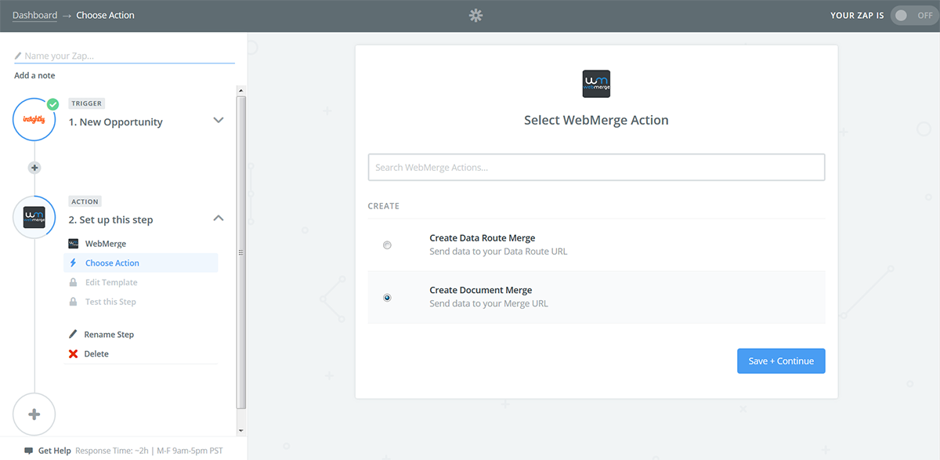
Task: Open the Choose Action step item
Action: [x=140, y=263]
